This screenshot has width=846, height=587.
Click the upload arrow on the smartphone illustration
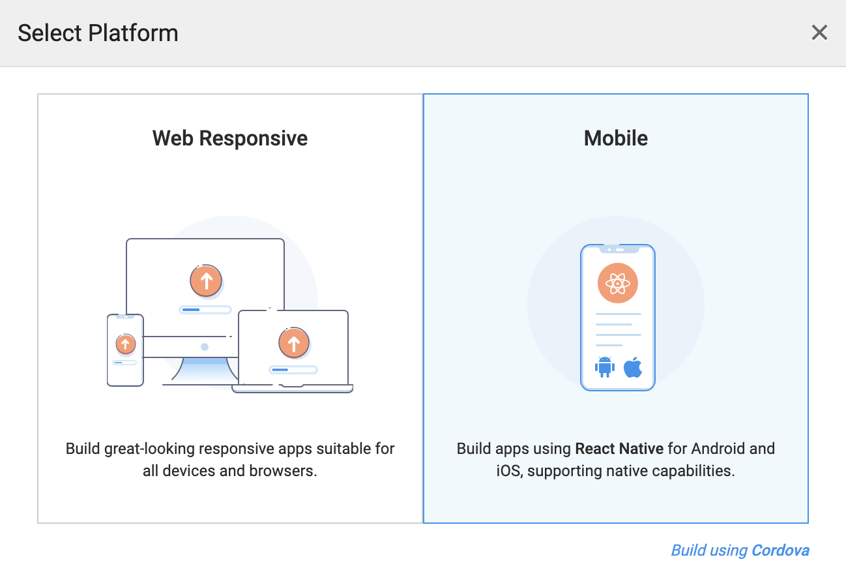point(125,344)
